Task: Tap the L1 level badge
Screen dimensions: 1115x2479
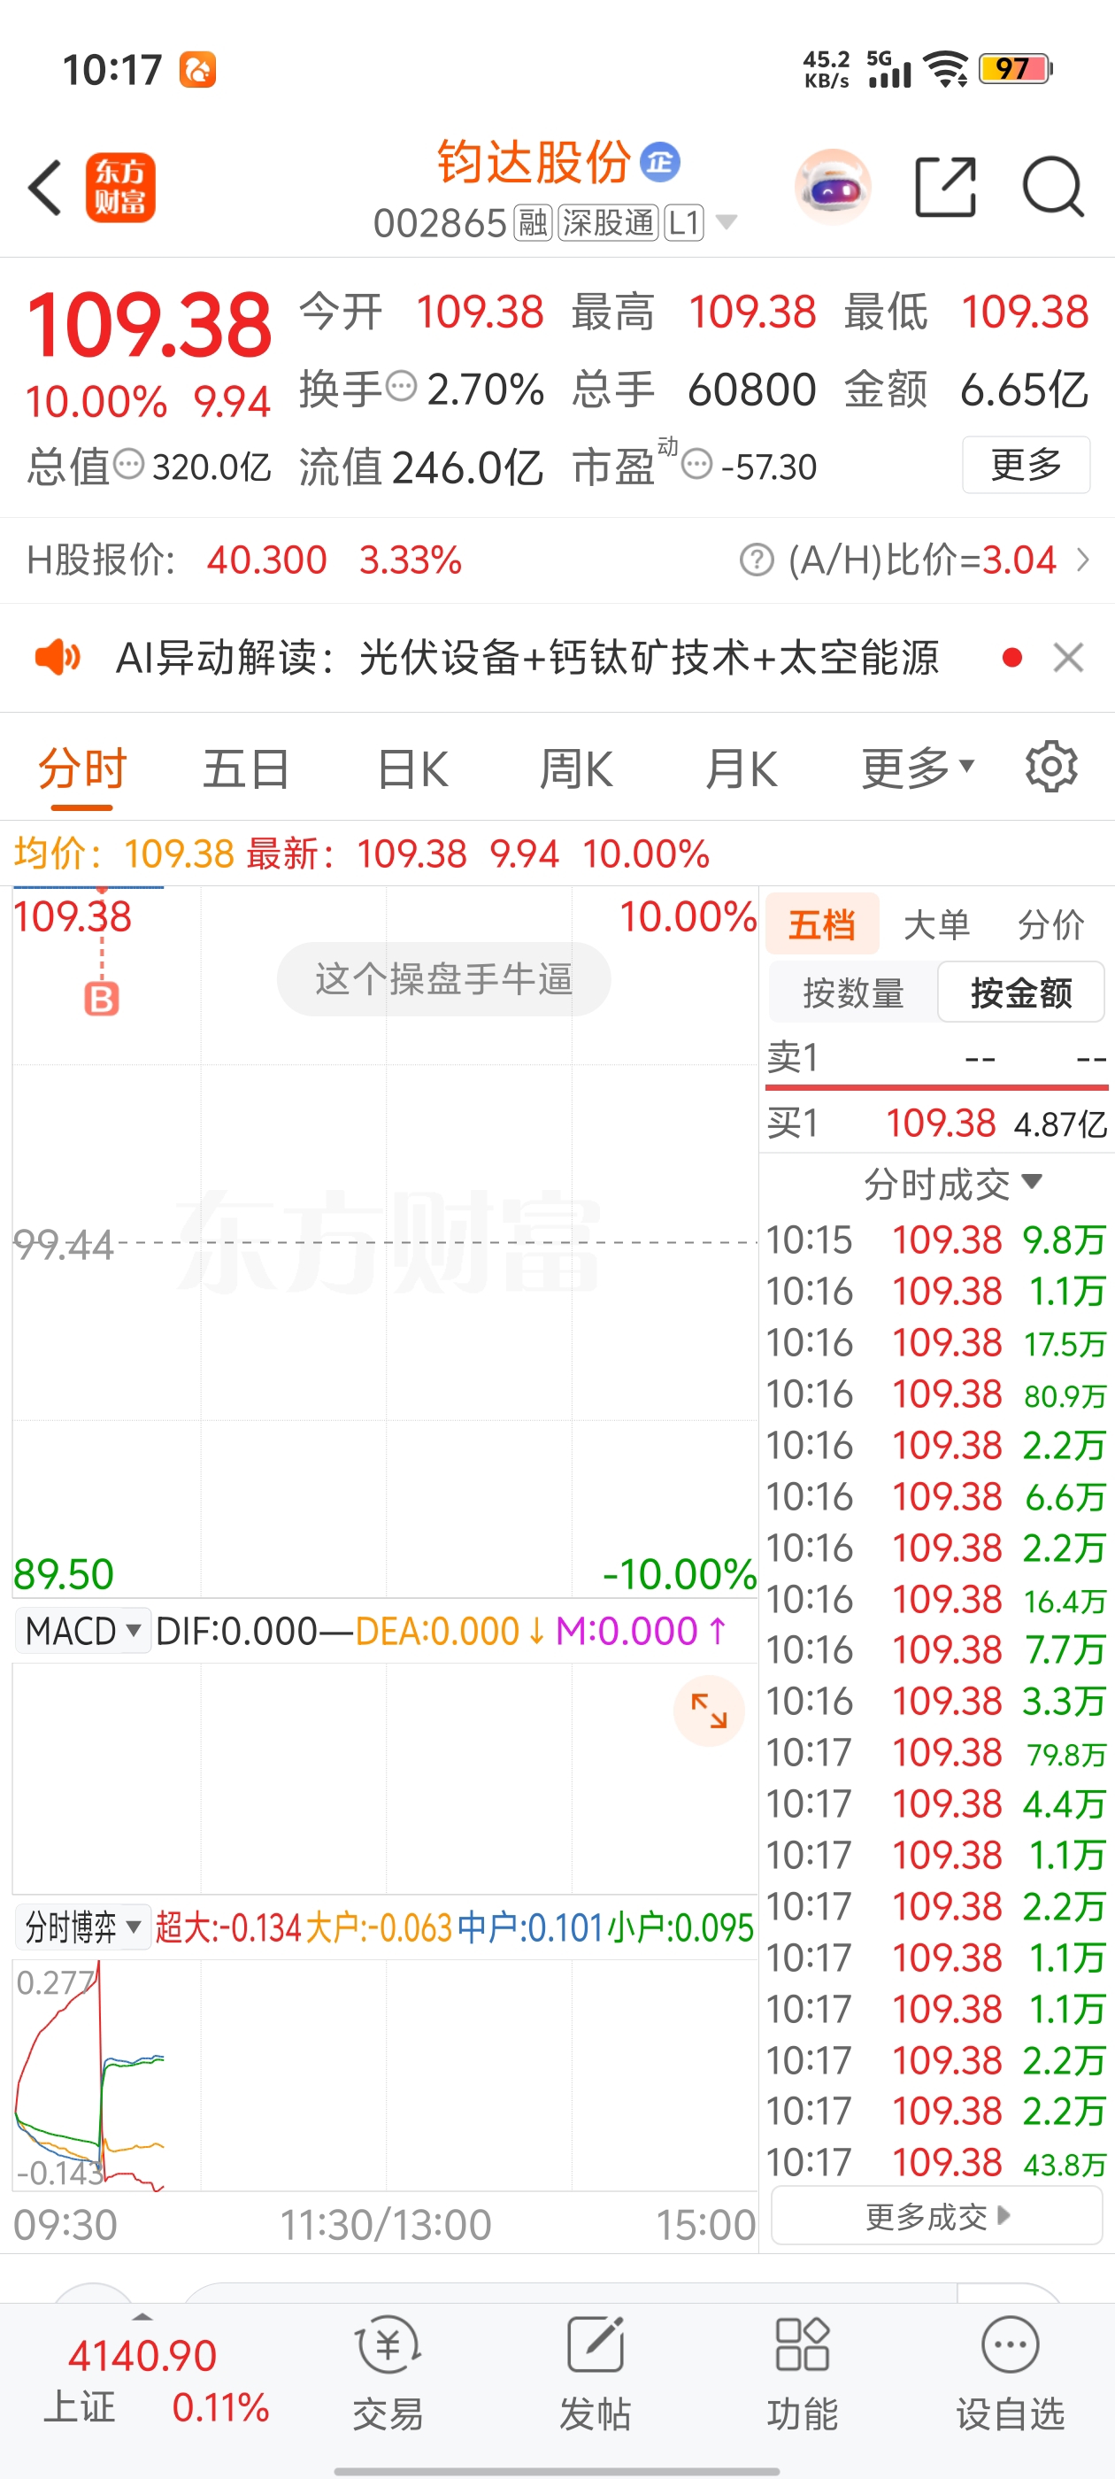Action: 684,223
